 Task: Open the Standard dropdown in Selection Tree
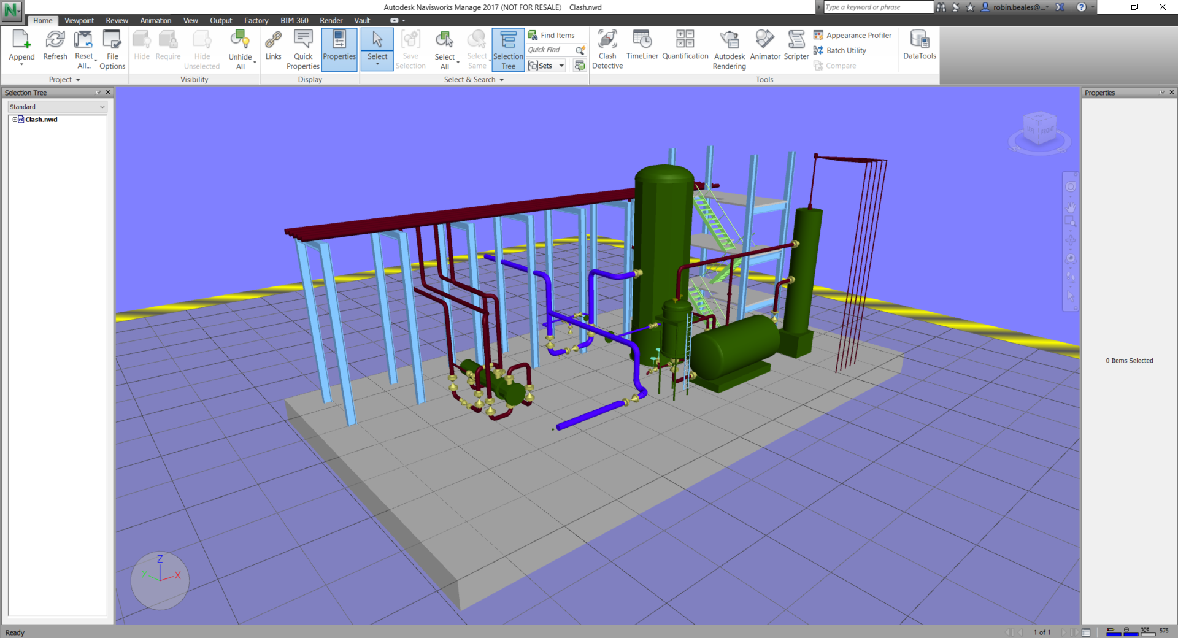click(x=58, y=107)
